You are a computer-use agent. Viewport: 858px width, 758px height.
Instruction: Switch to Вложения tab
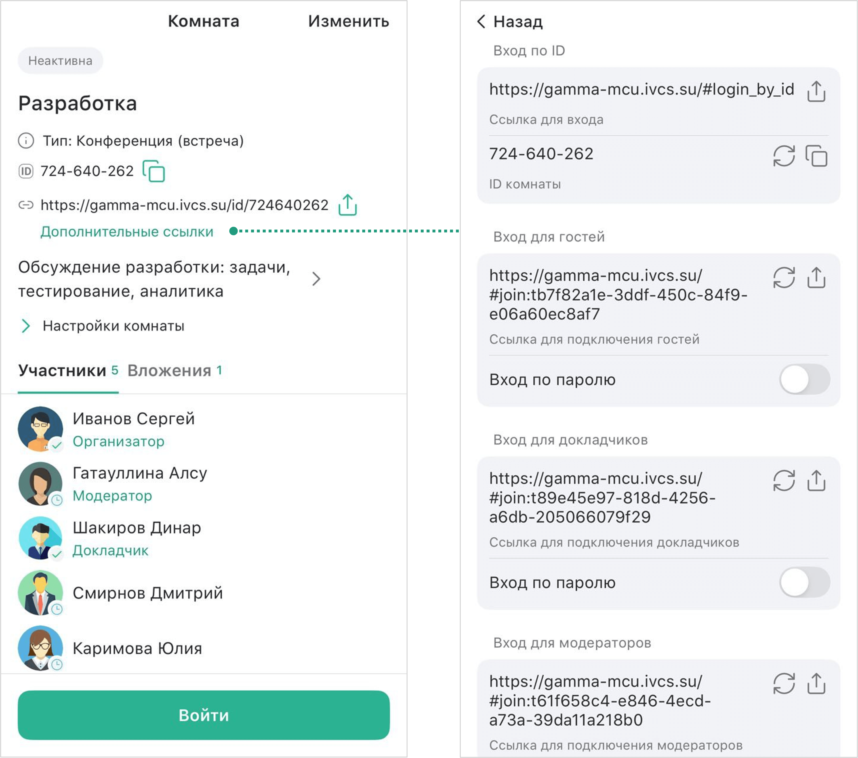[170, 371]
